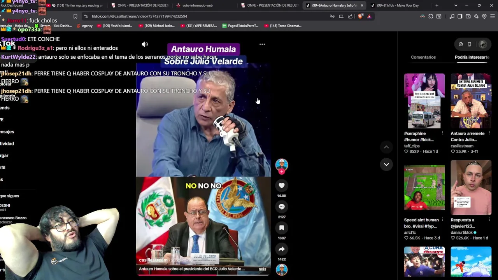The height and width of the screenshot is (280, 498).
Task: Open the profile avatar at top right
Action: pos(483,44)
